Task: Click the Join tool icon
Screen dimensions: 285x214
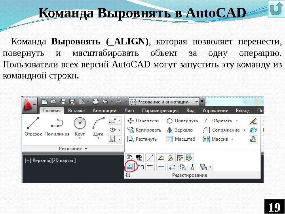Action: point(161,167)
